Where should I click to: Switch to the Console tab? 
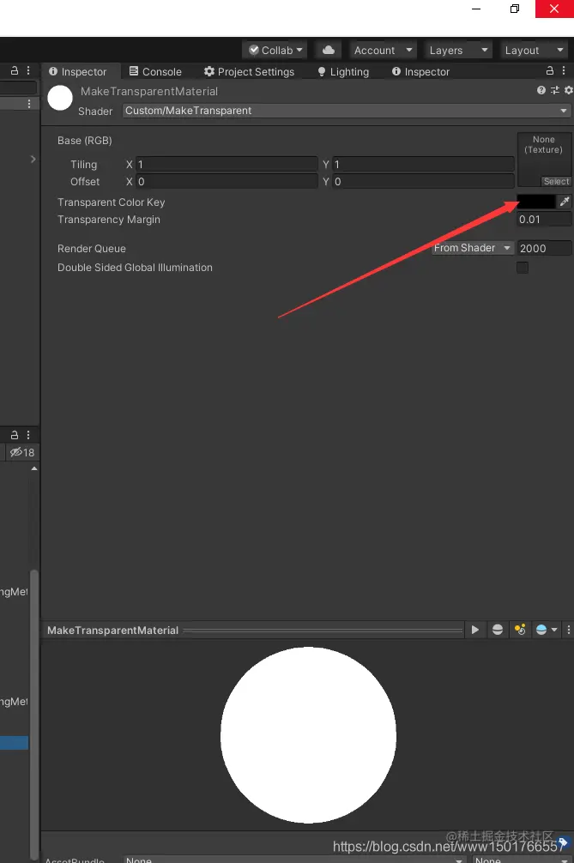(x=155, y=71)
